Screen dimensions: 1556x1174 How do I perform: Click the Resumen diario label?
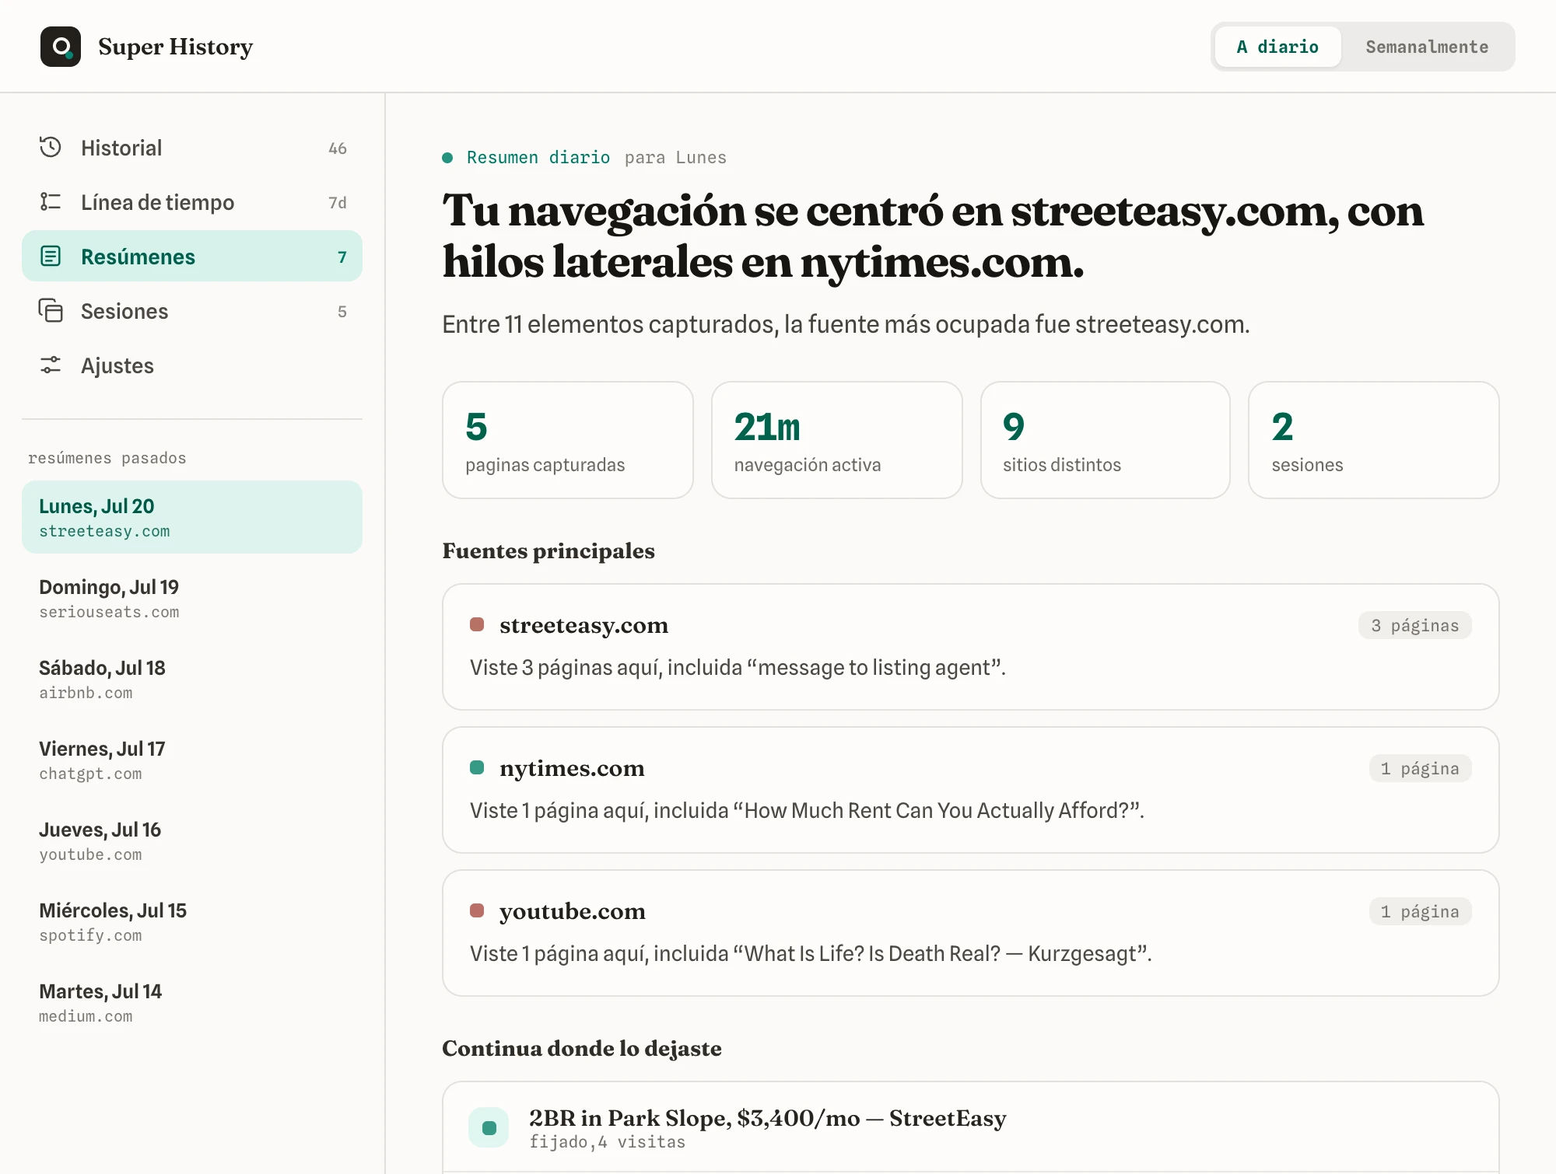pos(538,157)
